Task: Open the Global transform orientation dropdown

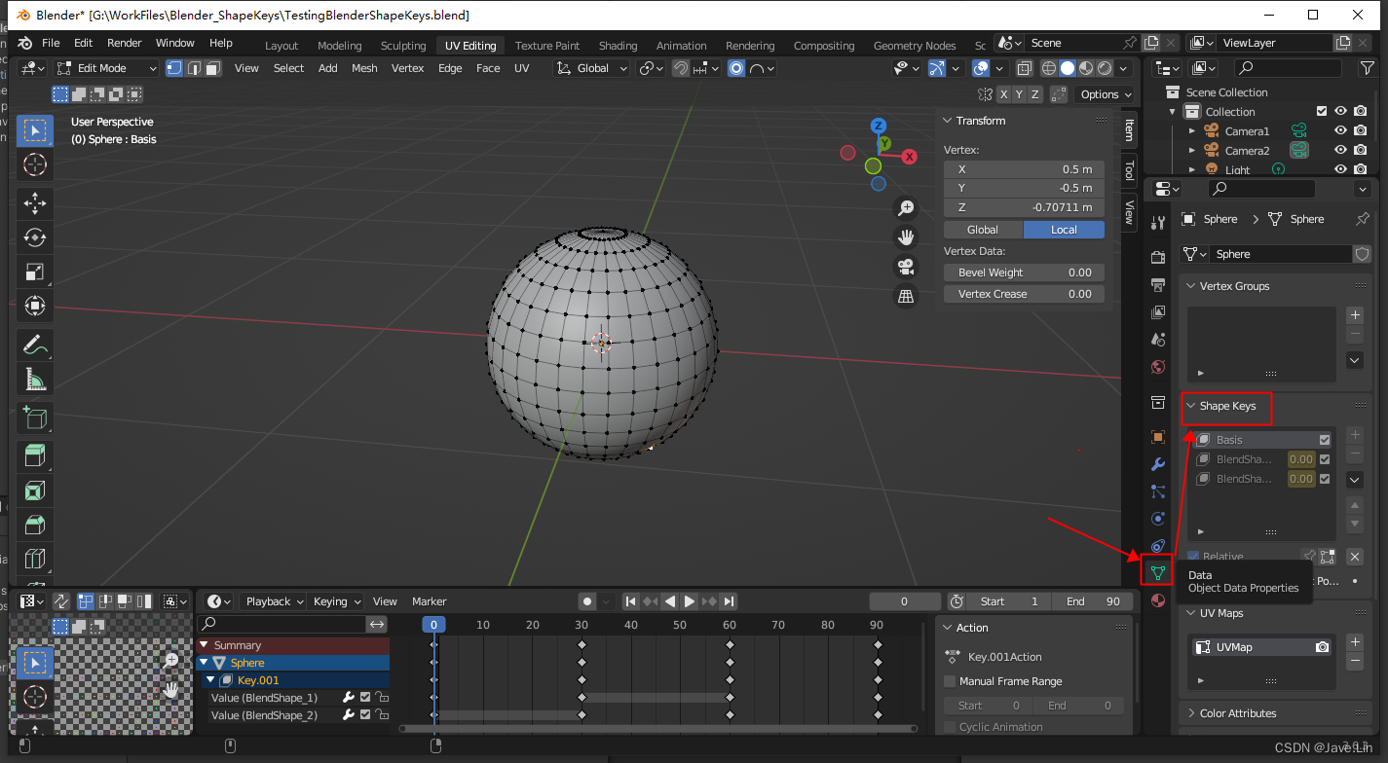Action: pos(592,68)
